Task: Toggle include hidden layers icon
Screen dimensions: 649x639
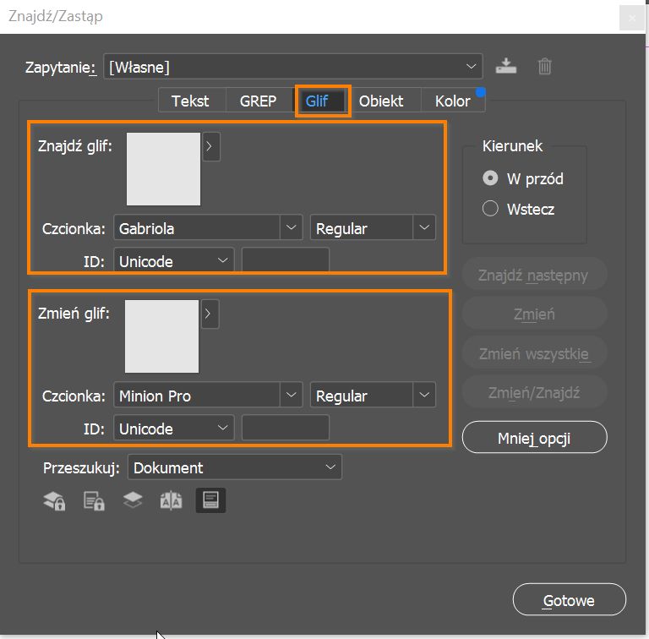Action: click(133, 500)
